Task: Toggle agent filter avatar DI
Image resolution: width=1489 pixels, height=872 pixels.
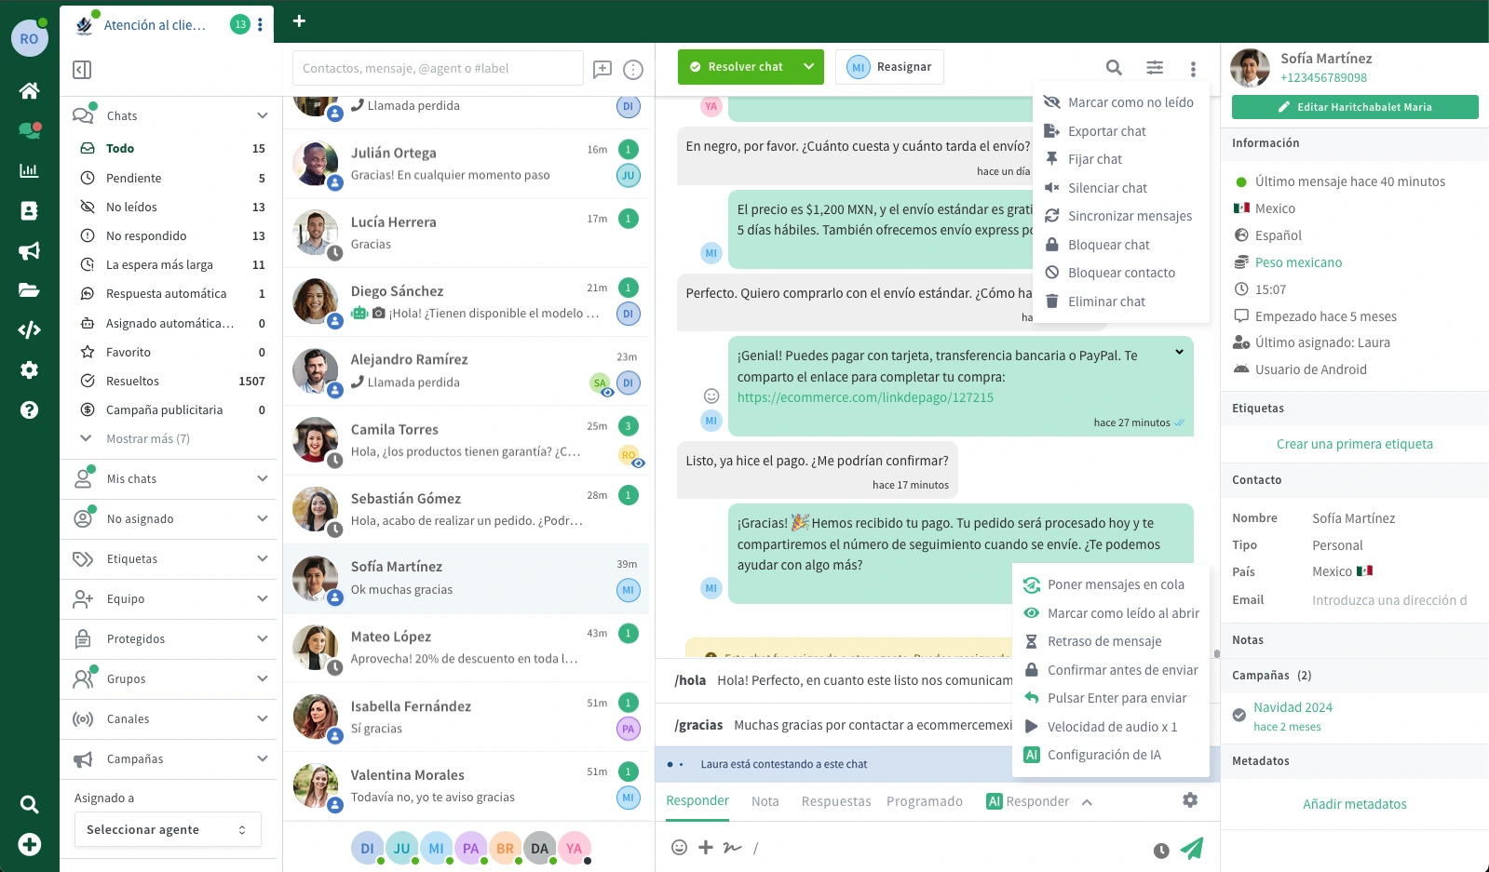Action: [x=367, y=848]
